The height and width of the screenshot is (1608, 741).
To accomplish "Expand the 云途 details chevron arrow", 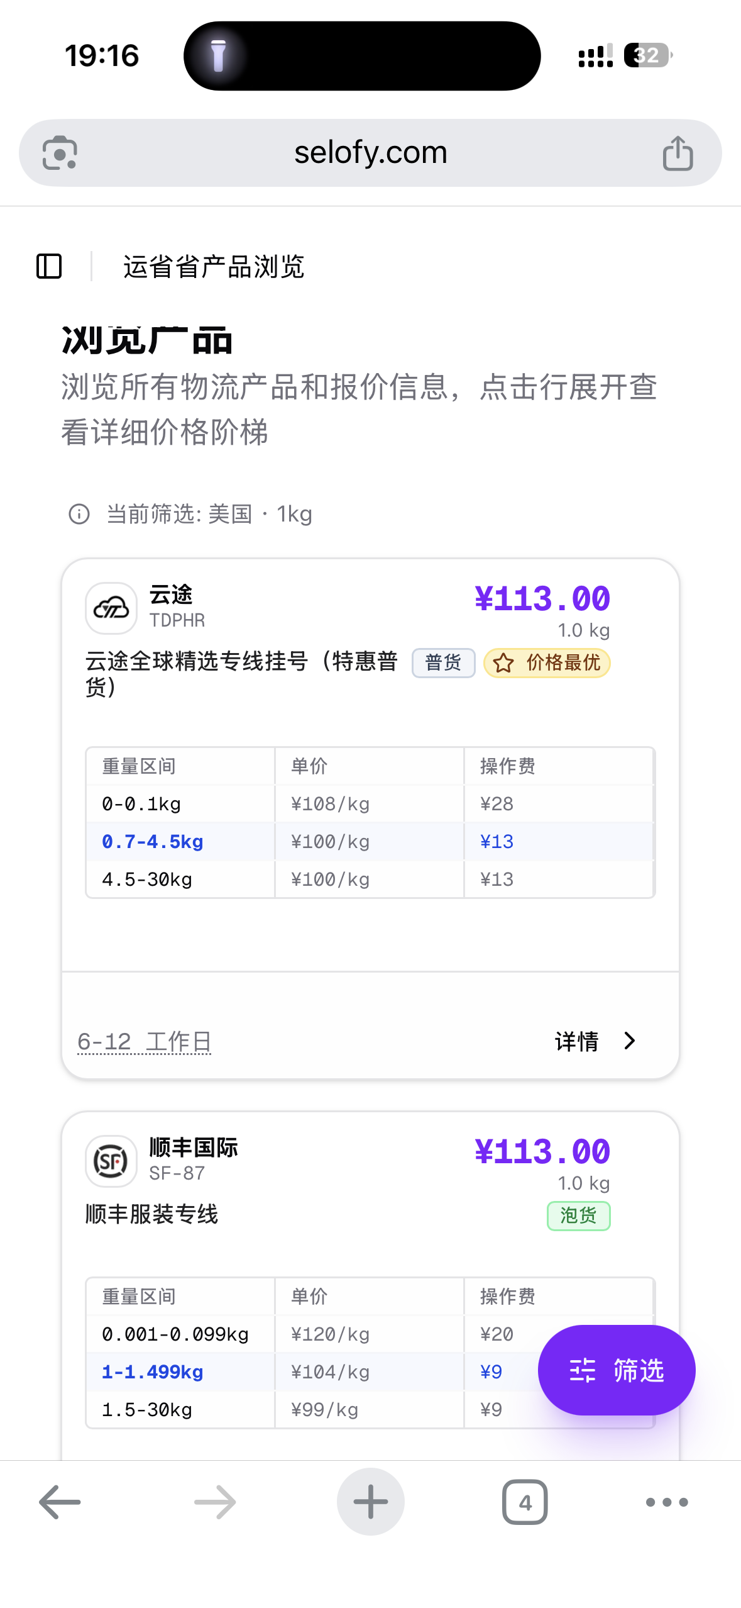I will (x=629, y=1041).
